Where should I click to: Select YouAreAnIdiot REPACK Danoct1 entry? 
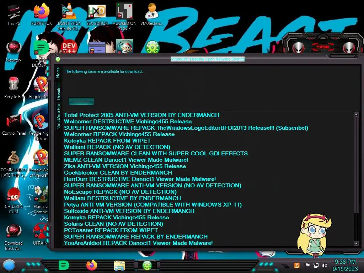(138, 243)
